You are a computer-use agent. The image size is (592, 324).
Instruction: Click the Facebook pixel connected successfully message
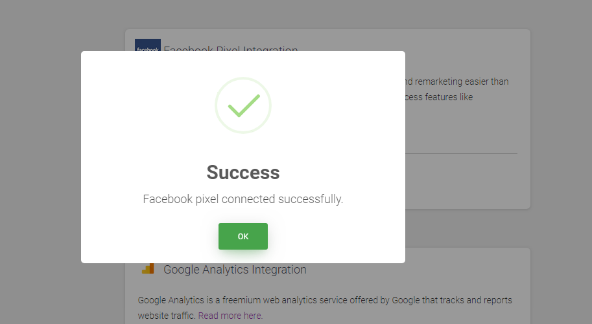243,199
